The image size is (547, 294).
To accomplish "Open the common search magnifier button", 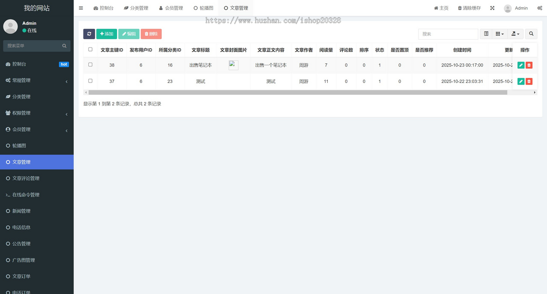I will click(531, 34).
